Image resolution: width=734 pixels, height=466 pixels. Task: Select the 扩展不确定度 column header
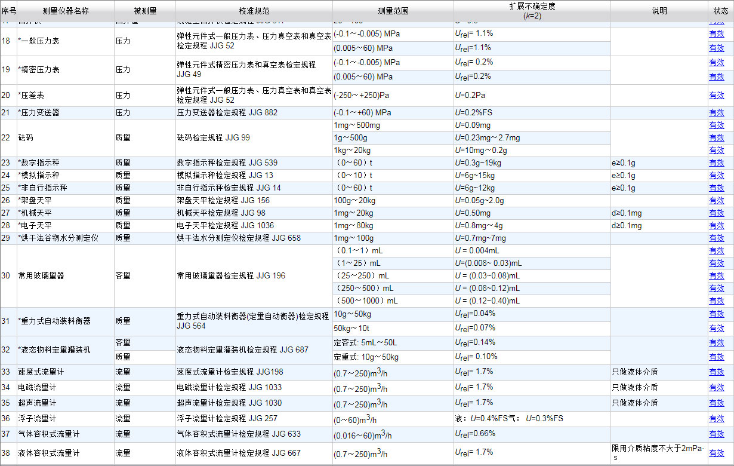532,11
